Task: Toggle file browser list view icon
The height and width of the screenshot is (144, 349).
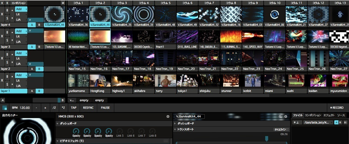Action: [x=345, y=122]
